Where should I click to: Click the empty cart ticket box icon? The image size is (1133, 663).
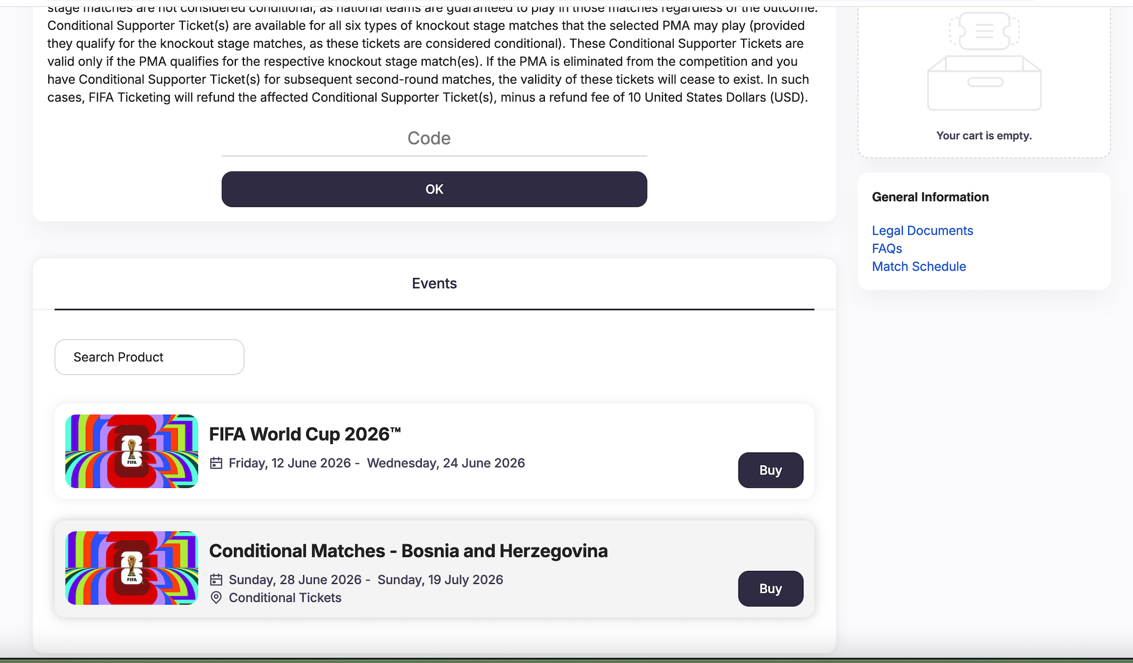(984, 62)
